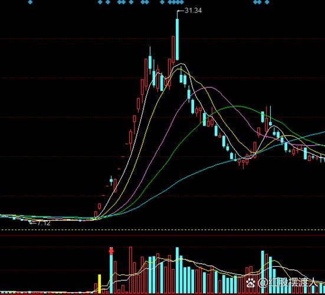Pick the tallest hollow red volume bar
This screenshot has width=325, height=295.
pyautogui.click(x=130, y=270)
